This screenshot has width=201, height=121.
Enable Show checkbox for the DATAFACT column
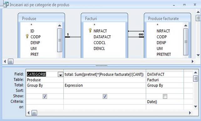coord(165,96)
